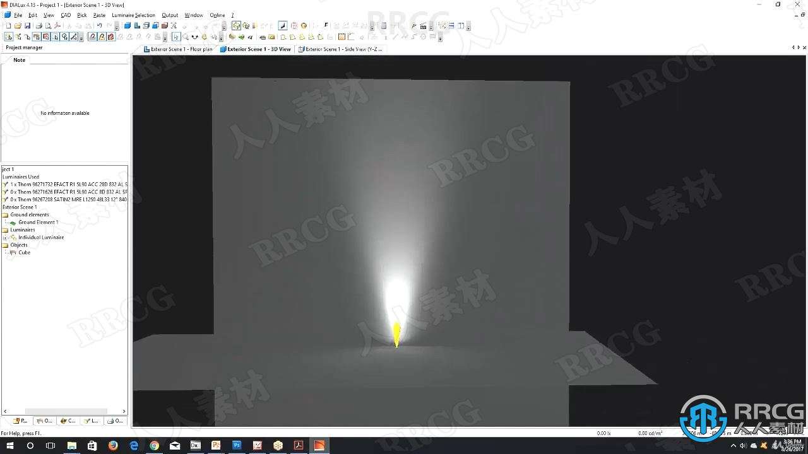Open the Online menu
808x454 pixels.
[217, 15]
